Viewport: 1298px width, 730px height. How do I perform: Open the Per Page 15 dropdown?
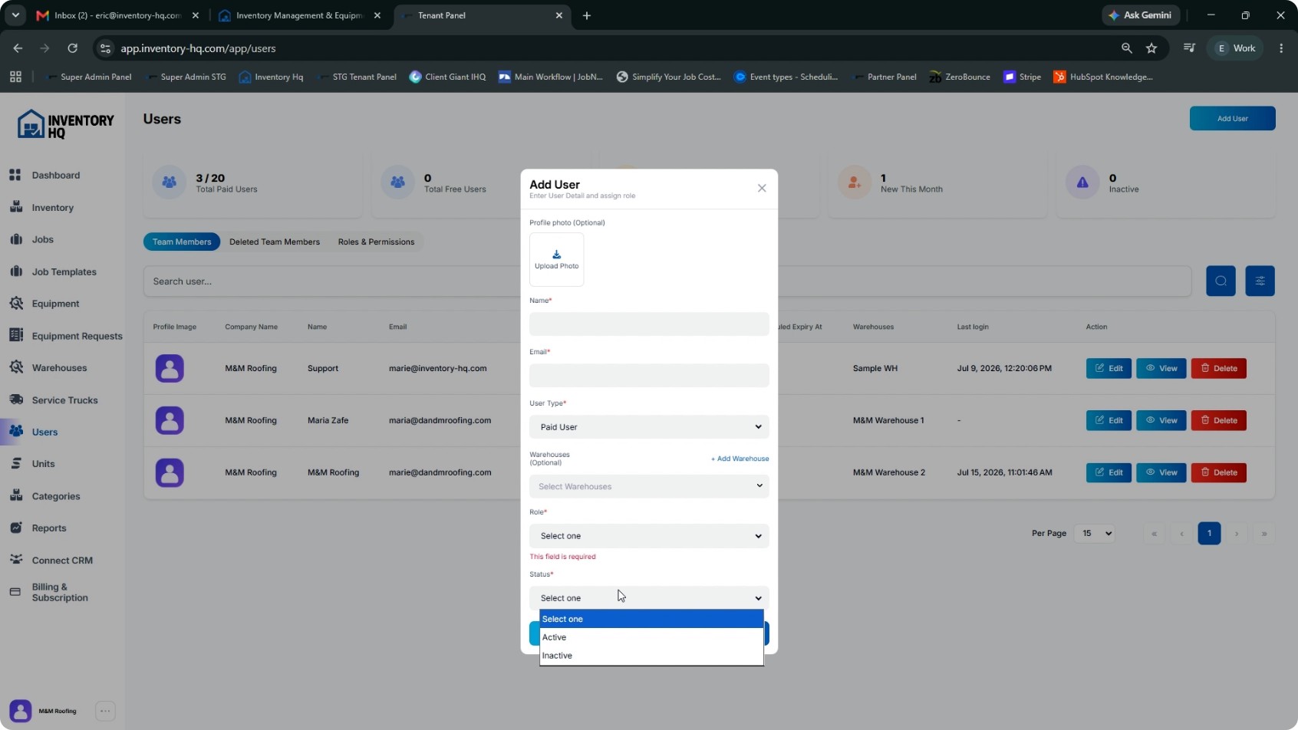tap(1095, 533)
